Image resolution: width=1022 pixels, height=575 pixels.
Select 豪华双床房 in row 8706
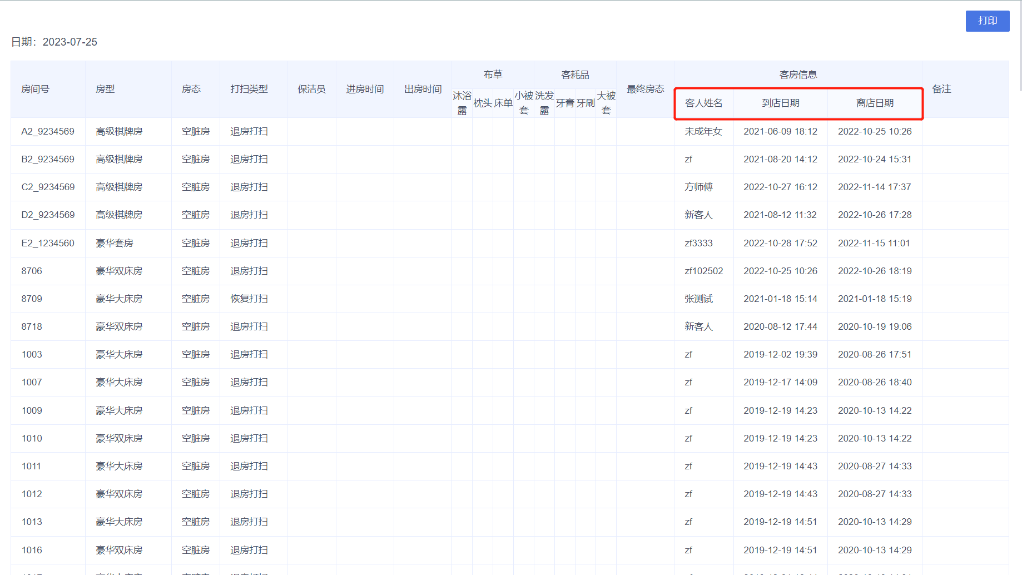click(119, 271)
